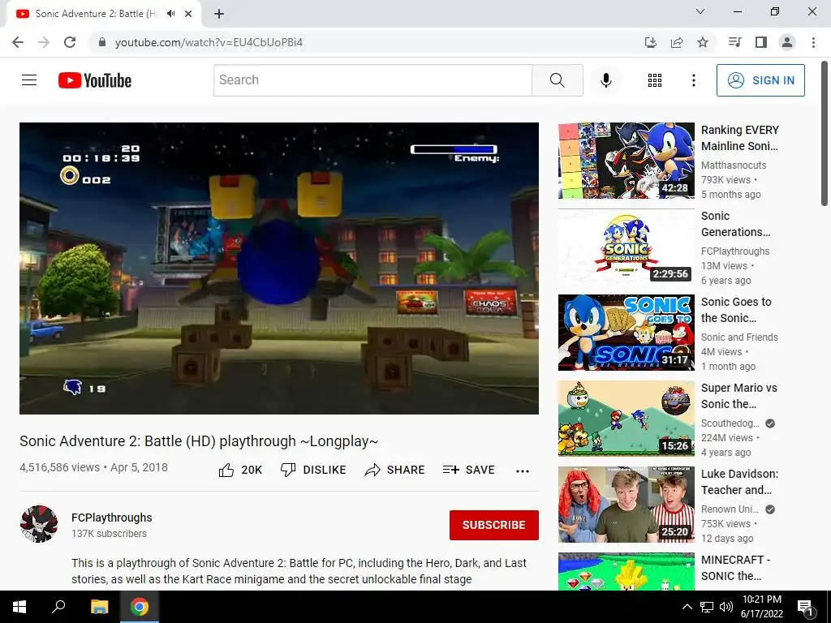Open a new browser tab
This screenshot has height=623, width=831.
click(219, 14)
